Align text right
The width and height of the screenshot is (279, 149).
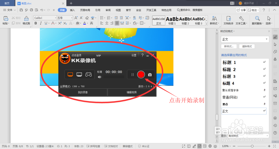112,23
